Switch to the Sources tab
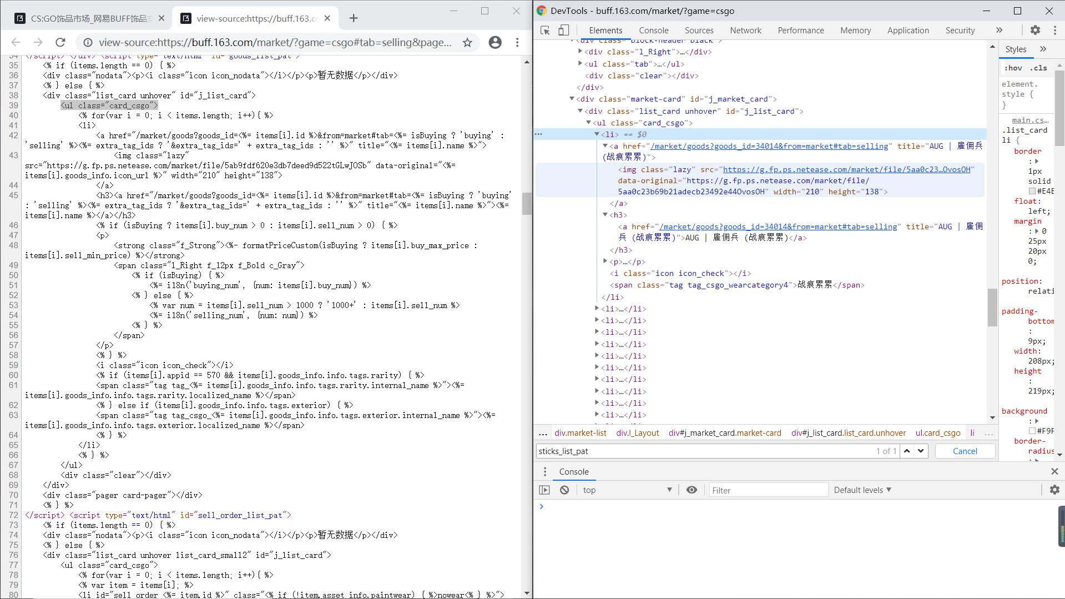The width and height of the screenshot is (1065, 599). point(699,31)
